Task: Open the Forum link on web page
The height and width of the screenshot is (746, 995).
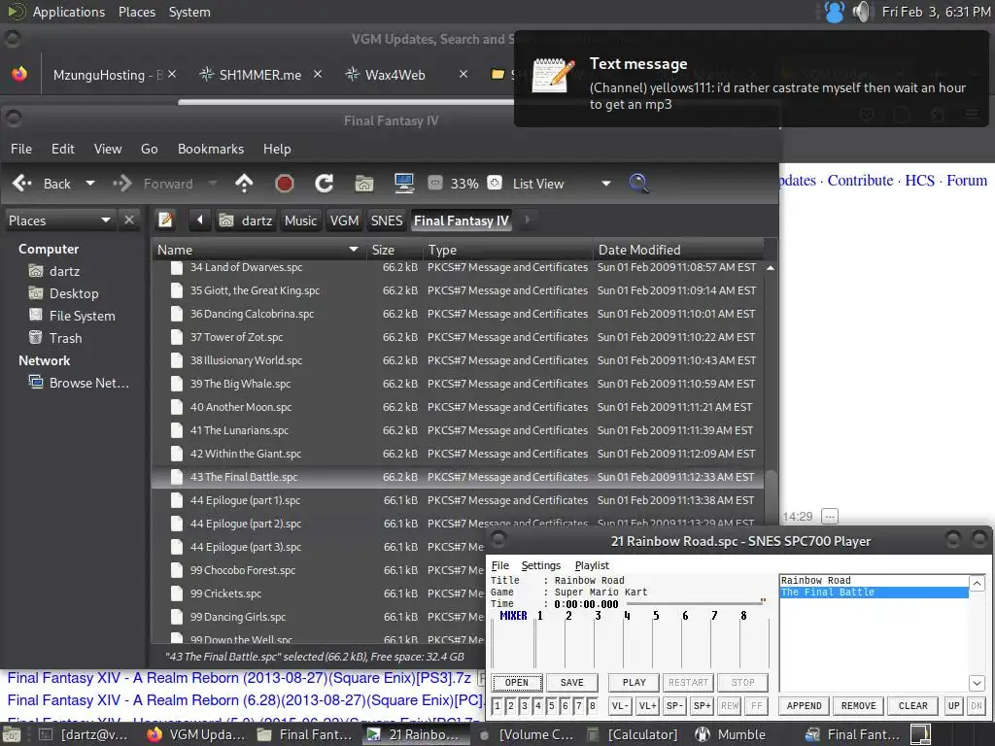Action: point(967,180)
